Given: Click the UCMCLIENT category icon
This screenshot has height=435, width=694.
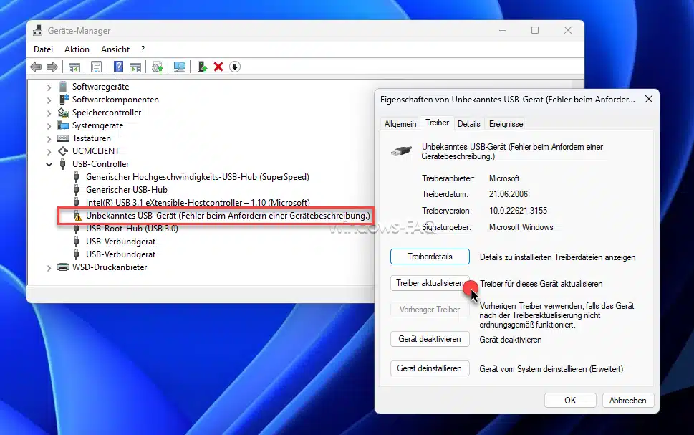Looking at the screenshot, I should (x=63, y=151).
